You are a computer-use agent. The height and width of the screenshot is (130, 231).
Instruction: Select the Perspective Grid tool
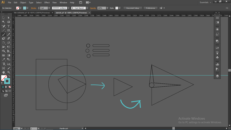pos(9,51)
